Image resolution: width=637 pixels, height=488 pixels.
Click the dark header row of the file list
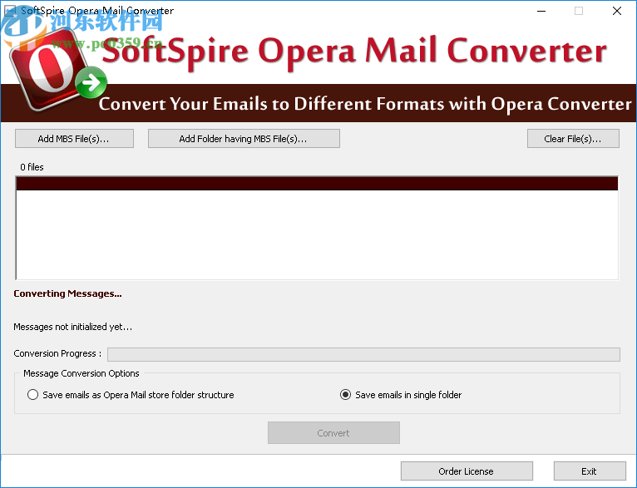coord(317,183)
